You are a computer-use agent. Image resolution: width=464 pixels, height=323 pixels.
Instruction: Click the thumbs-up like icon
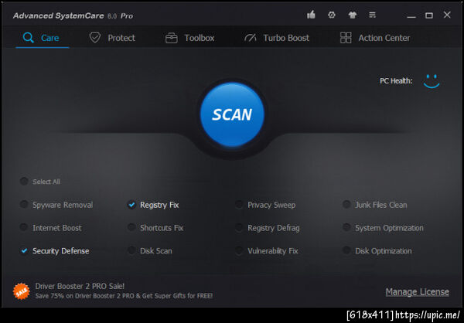(311, 15)
